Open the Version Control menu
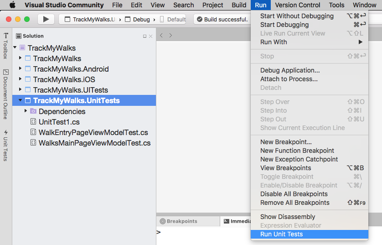This screenshot has height=245, width=382. 298,5
